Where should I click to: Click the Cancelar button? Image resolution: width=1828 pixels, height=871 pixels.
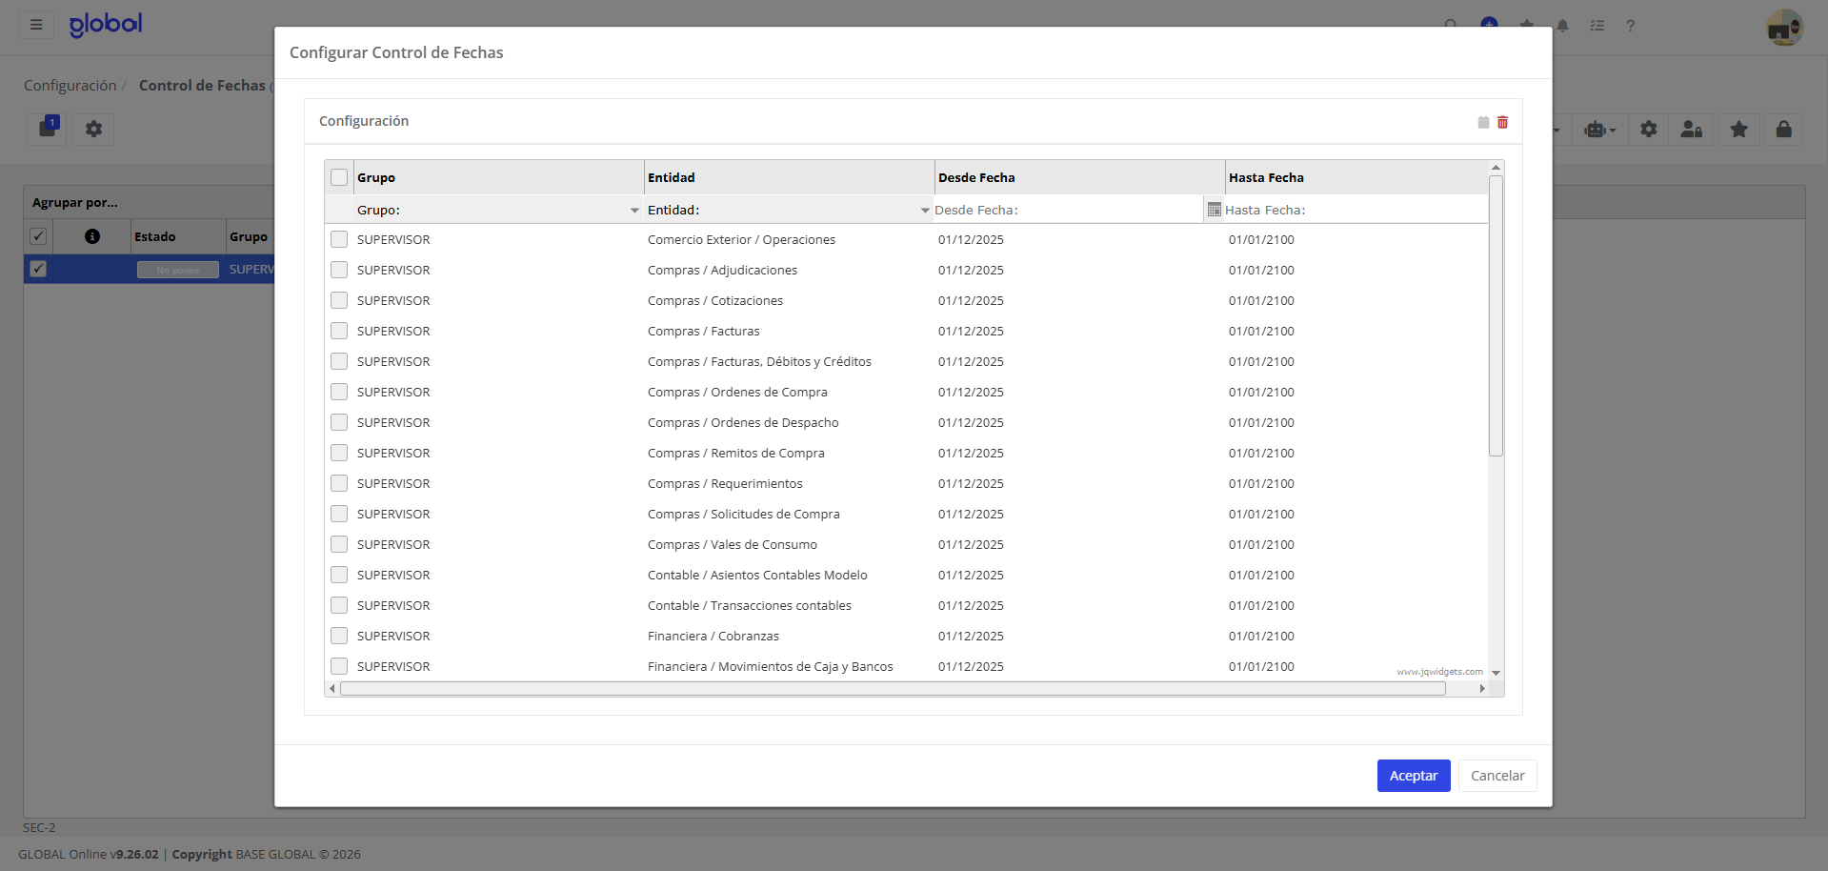tap(1497, 776)
